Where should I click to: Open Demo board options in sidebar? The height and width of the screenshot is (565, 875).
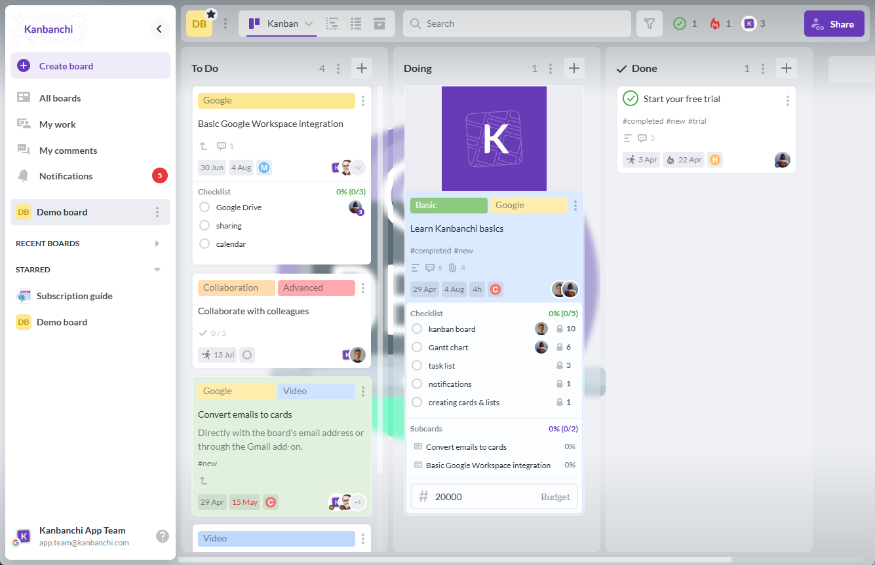(157, 212)
